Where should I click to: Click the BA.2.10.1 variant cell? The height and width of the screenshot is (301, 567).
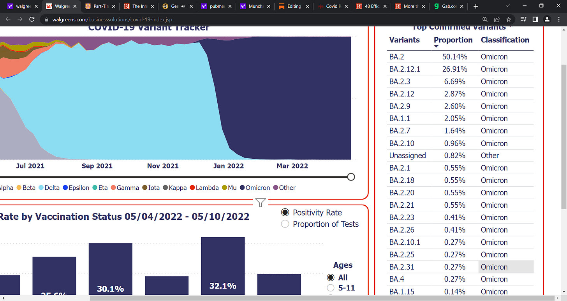[x=405, y=242]
